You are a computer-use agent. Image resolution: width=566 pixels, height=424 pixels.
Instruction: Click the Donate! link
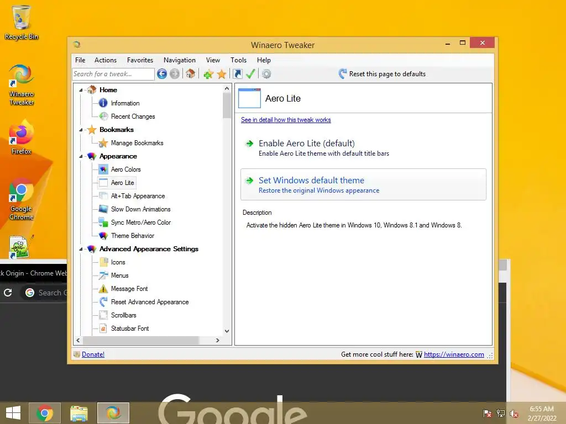93,354
